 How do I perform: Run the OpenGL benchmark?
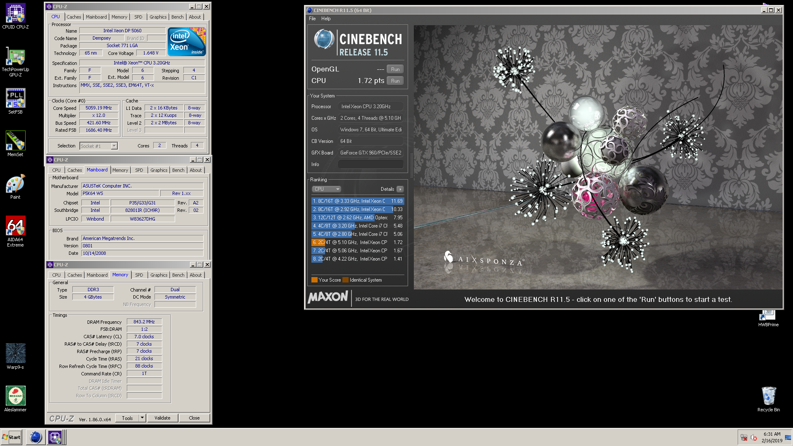tap(395, 69)
